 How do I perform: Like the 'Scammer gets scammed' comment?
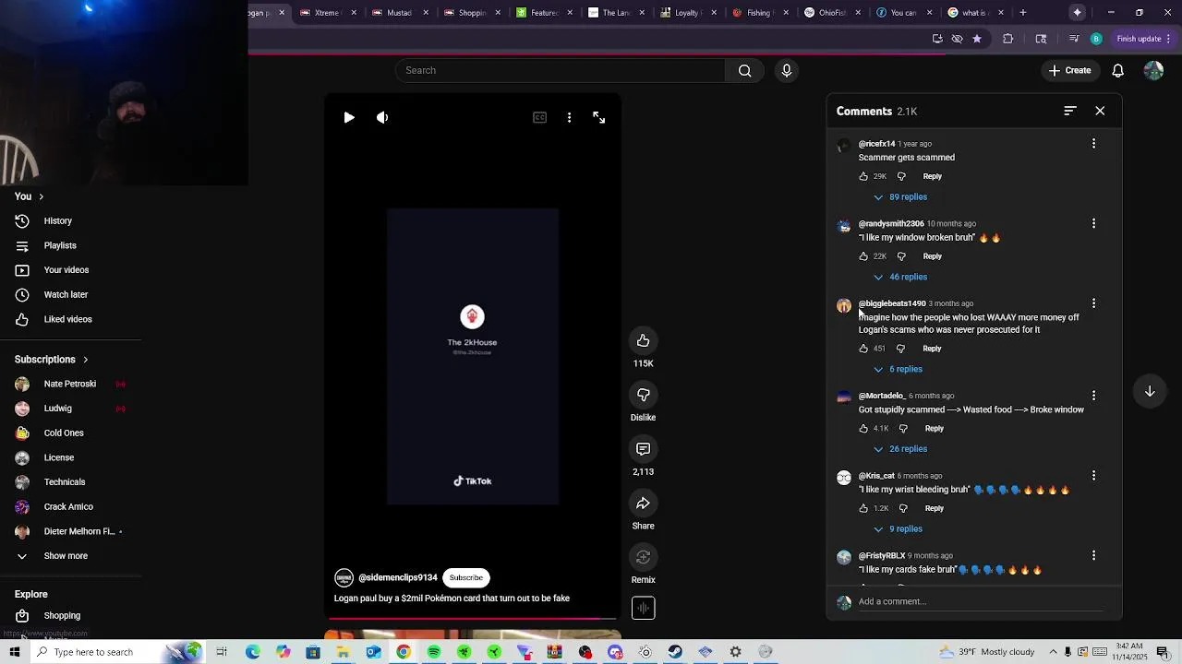coord(863,176)
